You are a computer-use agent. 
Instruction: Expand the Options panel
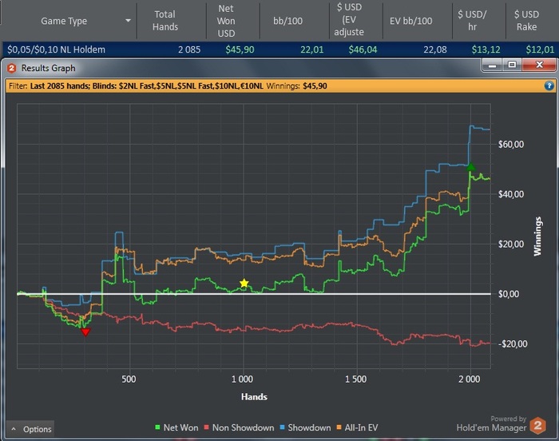(30, 429)
